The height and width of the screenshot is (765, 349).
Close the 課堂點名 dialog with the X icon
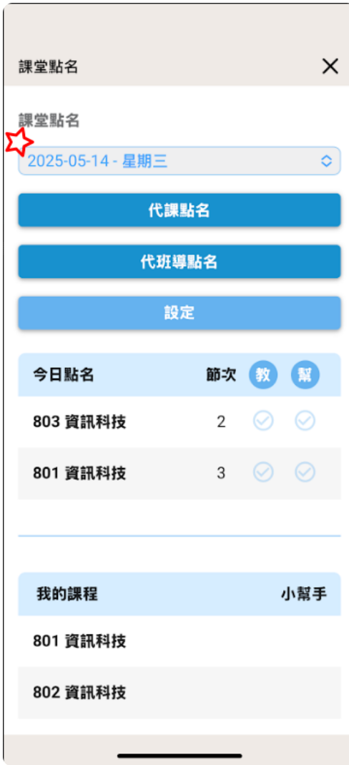[330, 67]
